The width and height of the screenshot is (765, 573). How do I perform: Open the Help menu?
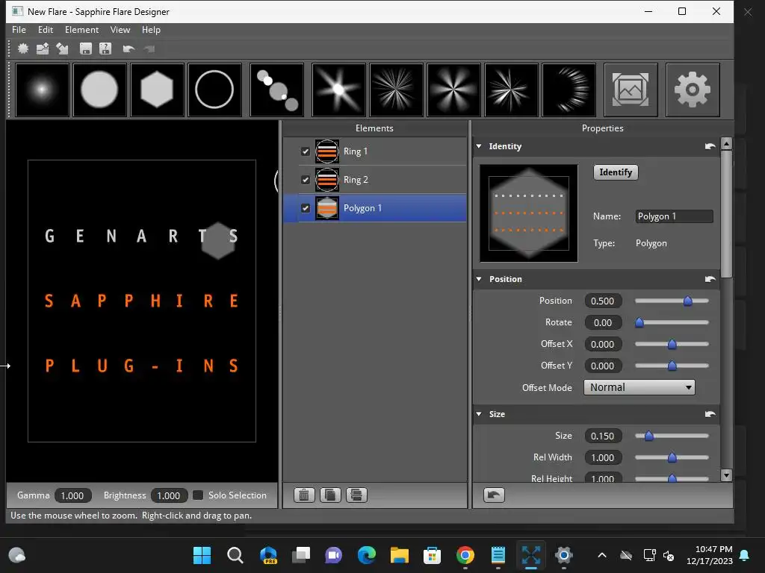pyautogui.click(x=151, y=30)
